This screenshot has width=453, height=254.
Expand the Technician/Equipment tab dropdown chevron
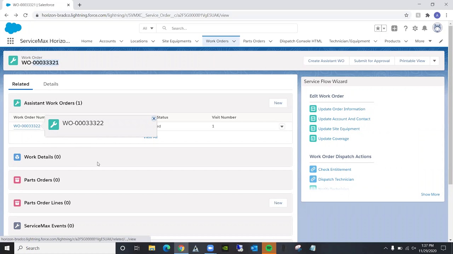(x=375, y=41)
